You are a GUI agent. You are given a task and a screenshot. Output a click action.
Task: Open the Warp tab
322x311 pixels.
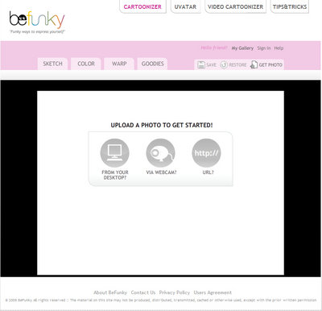[x=119, y=64]
